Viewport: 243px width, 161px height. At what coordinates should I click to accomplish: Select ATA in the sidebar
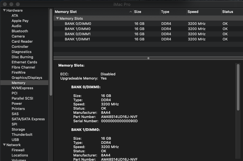[15, 16]
